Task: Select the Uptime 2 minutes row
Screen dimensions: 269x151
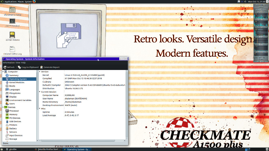Action: tap(82, 112)
